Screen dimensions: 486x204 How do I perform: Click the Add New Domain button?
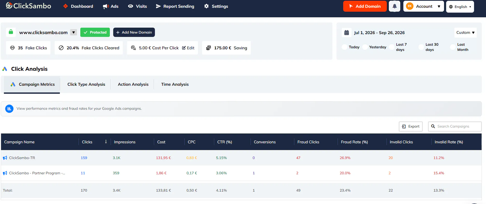click(x=134, y=32)
